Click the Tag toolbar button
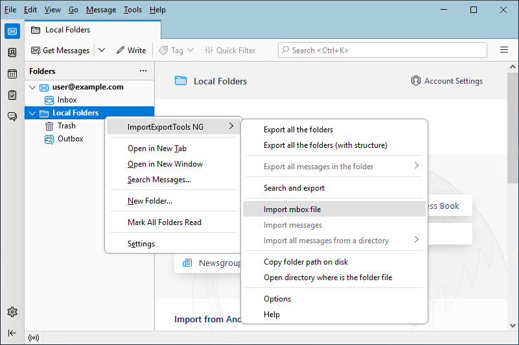Viewport: 519px width, 345px height. (x=176, y=51)
